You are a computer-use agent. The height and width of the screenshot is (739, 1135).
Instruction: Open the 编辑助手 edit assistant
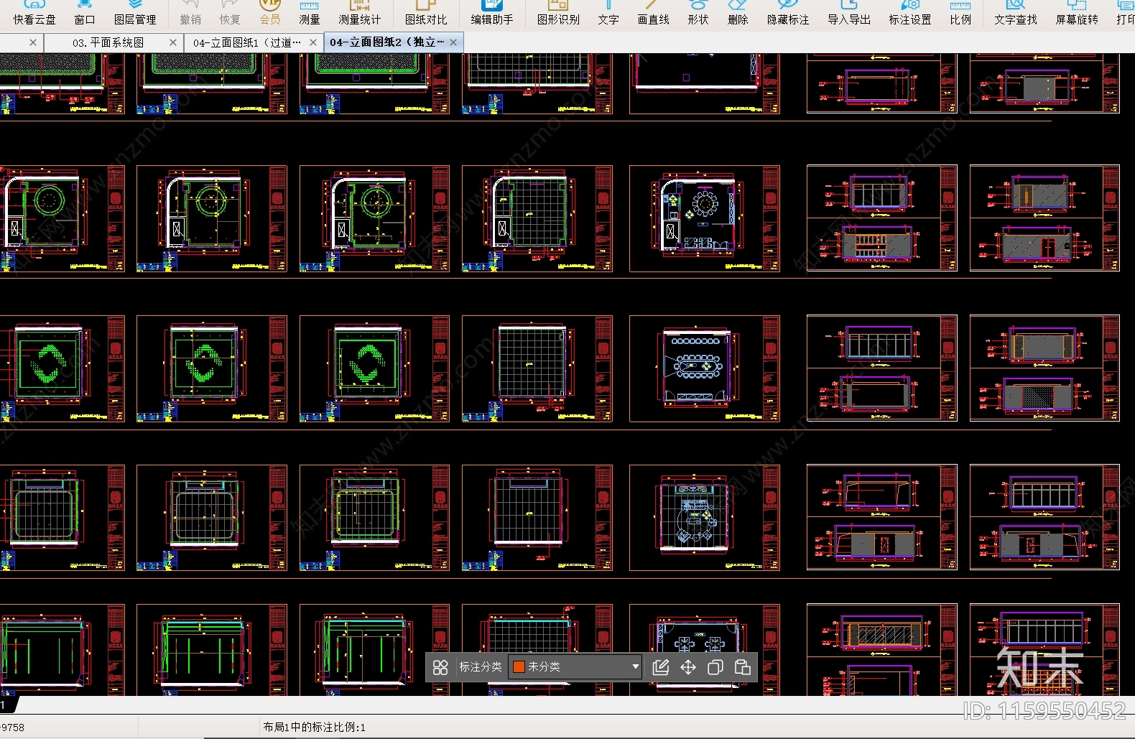pyautogui.click(x=492, y=13)
